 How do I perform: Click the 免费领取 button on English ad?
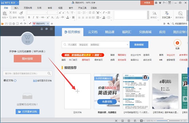(107, 101)
